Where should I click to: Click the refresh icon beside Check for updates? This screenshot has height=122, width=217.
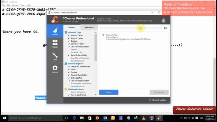150,100
